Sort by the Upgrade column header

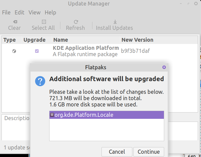pos(34,40)
